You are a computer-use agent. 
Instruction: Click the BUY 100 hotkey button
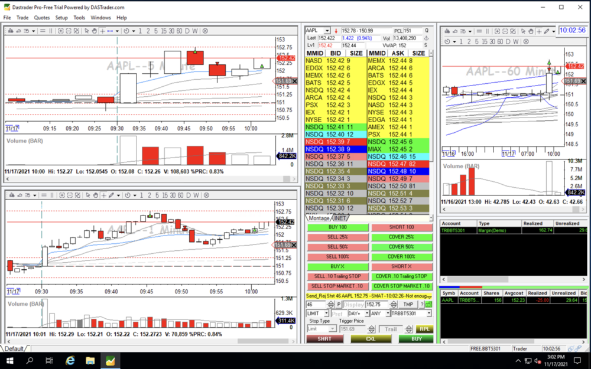click(337, 227)
